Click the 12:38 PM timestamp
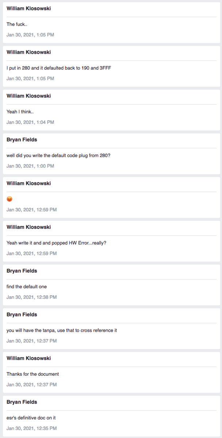Image resolution: width=222 pixels, height=438 pixels. (x=32, y=297)
